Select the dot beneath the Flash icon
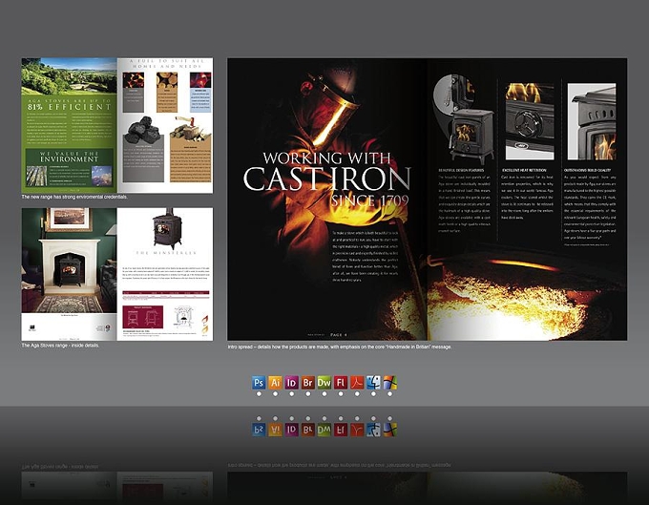Image resolution: width=649 pixels, height=505 pixels. pyautogui.click(x=341, y=394)
